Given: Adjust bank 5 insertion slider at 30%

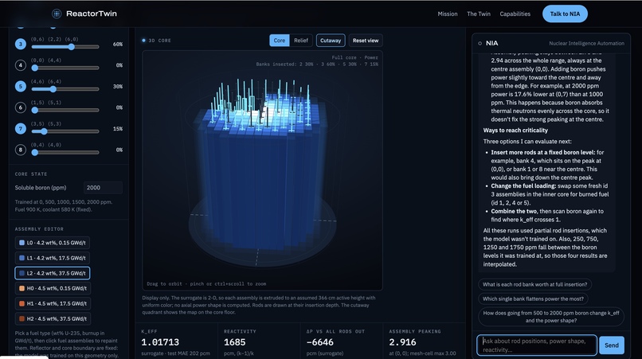Looking at the screenshot, I should 65,89.
